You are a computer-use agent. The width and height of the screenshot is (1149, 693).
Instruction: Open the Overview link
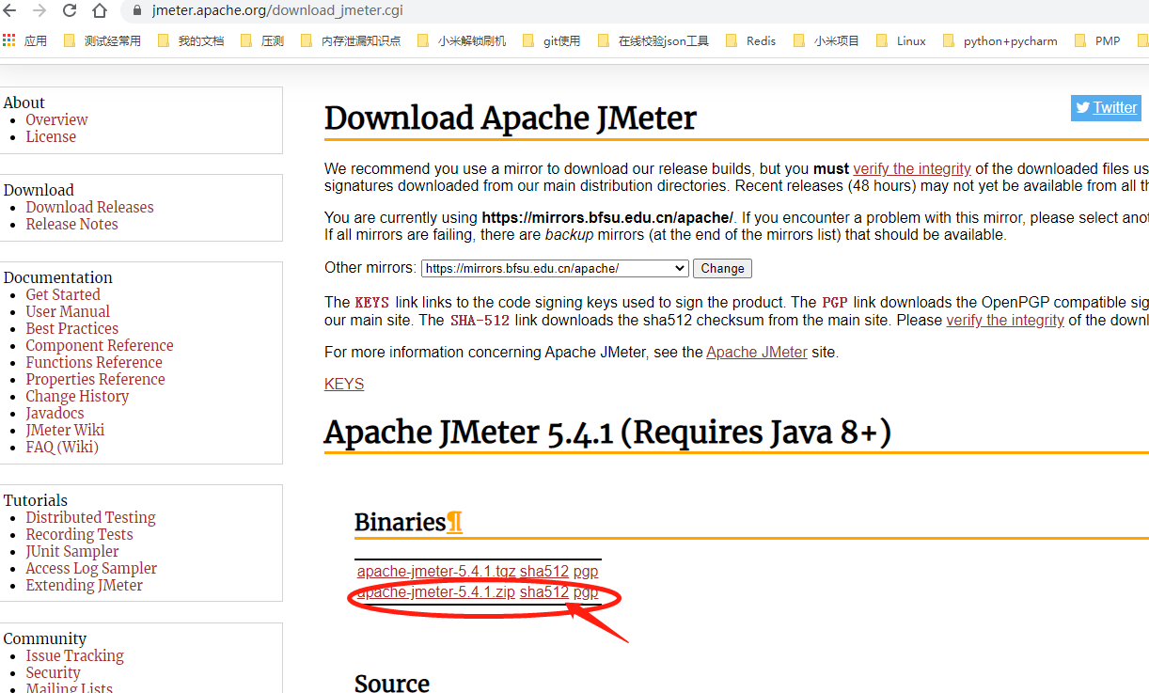[x=56, y=119]
